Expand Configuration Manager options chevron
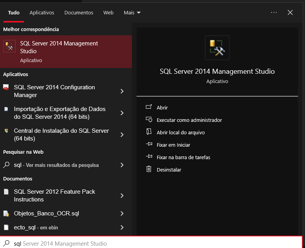 pyautogui.click(x=122, y=91)
